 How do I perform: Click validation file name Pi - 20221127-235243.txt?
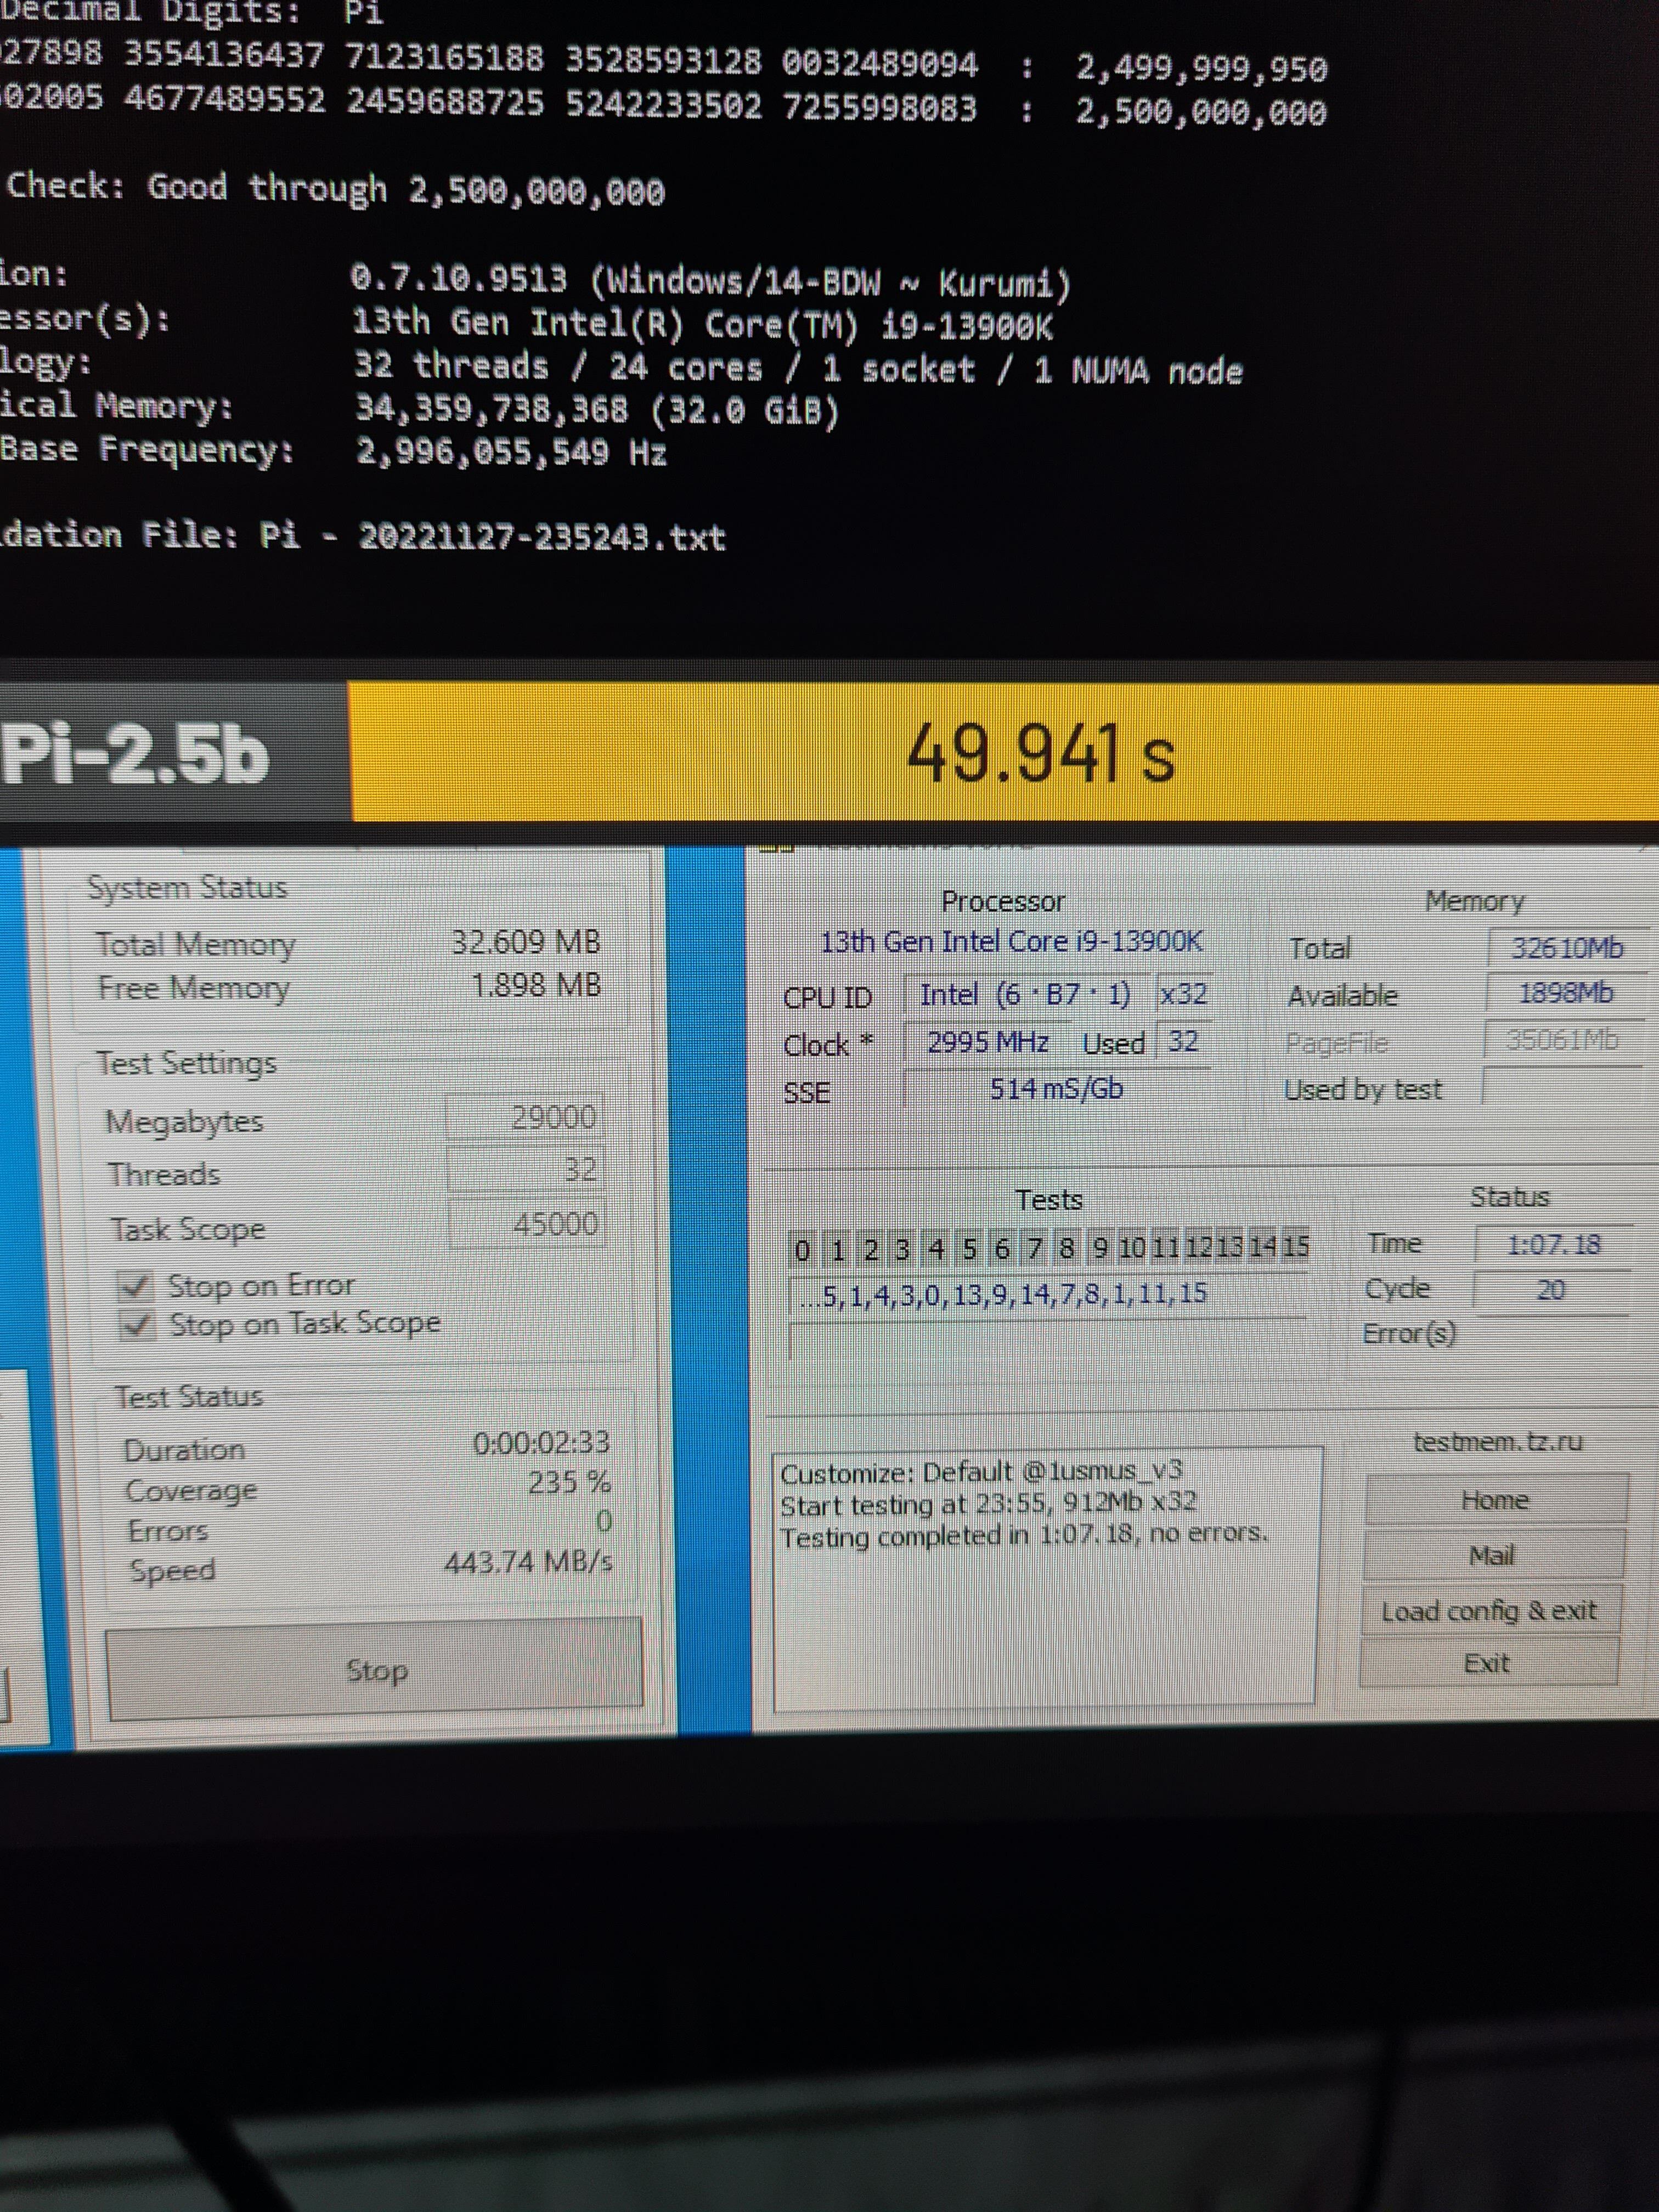(492, 537)
